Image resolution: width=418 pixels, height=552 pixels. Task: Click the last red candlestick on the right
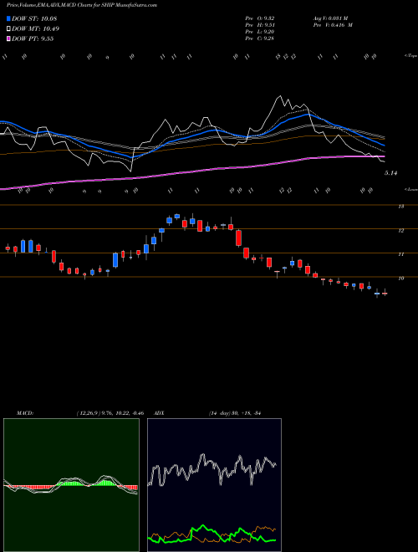pos(385,293)
